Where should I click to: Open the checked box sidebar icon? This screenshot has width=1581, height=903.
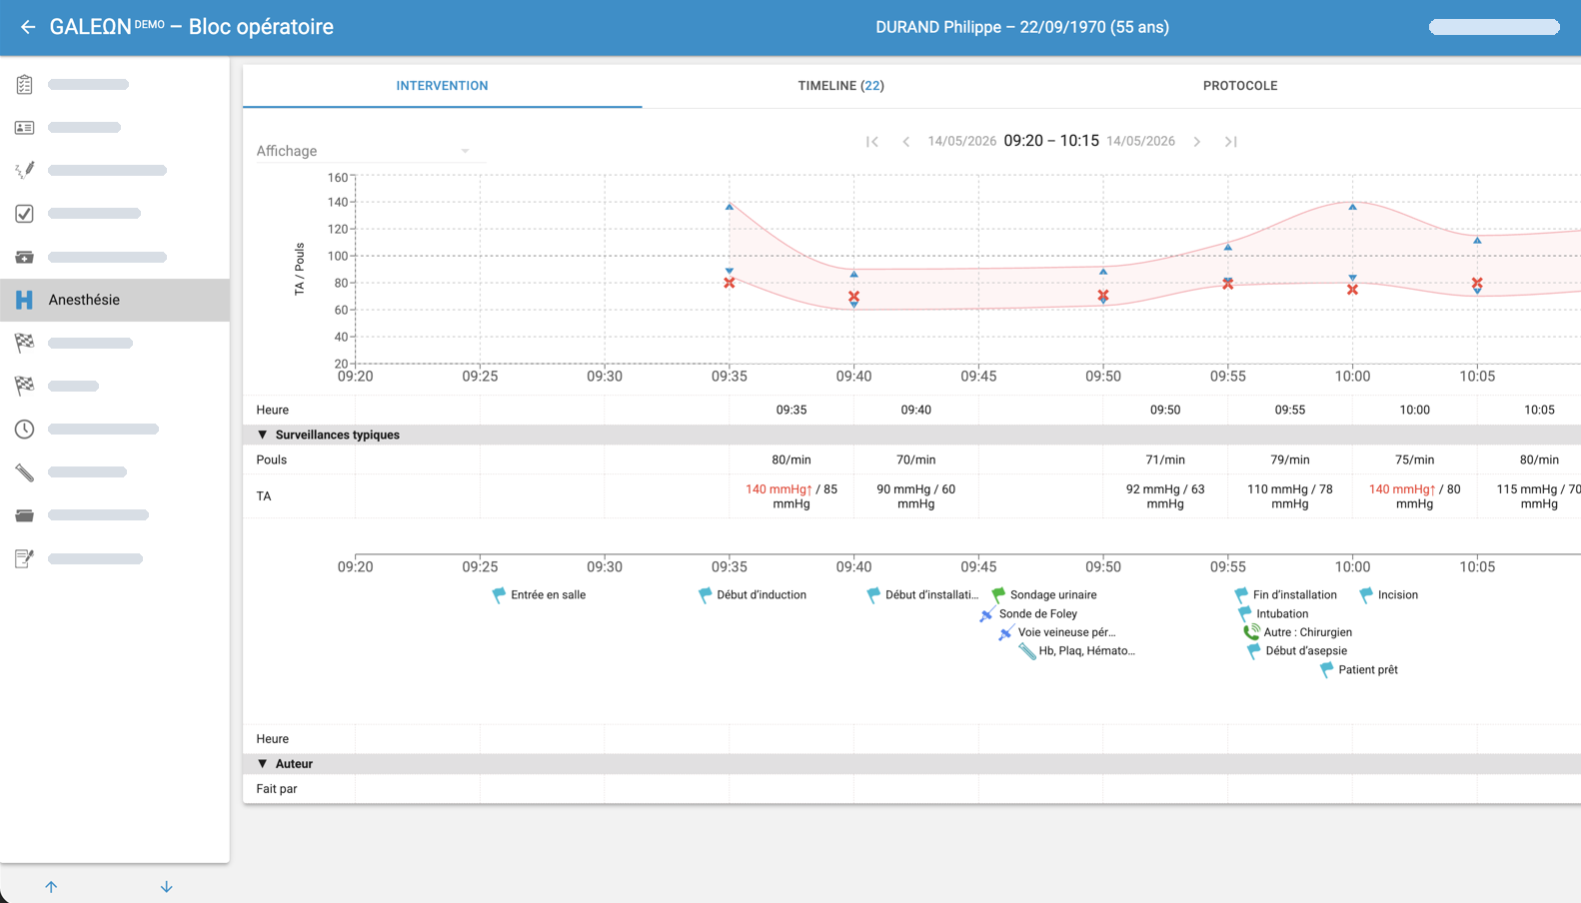[x=25, y=214]
